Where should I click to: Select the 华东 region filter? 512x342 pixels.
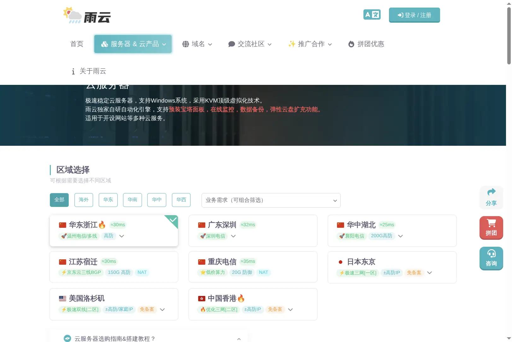(x=108, y=200)
